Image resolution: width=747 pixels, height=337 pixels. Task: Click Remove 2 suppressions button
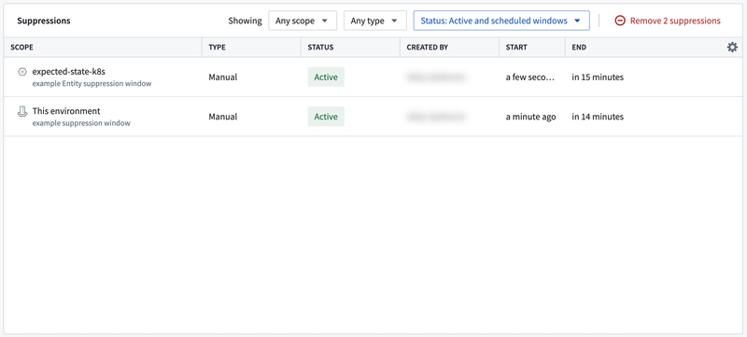click(x=668, y=21)
